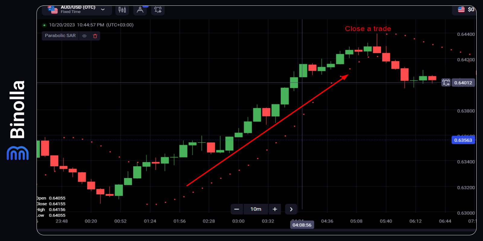Open the drawing tools compass icon
Screen dimensions: 483x241
pyautogui.click(x=140, y=10)
